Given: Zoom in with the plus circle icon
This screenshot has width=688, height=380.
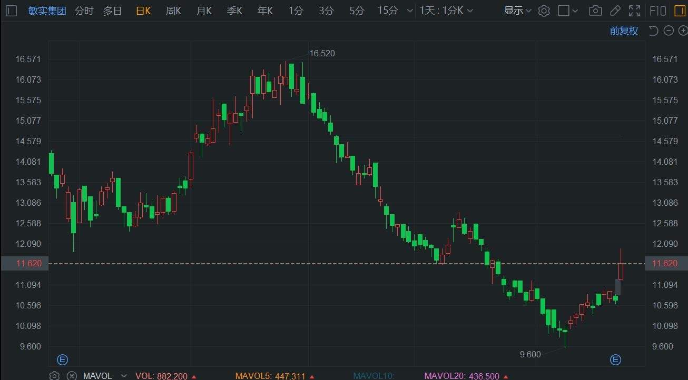Looking at the screenshot, I should (682, 31).
